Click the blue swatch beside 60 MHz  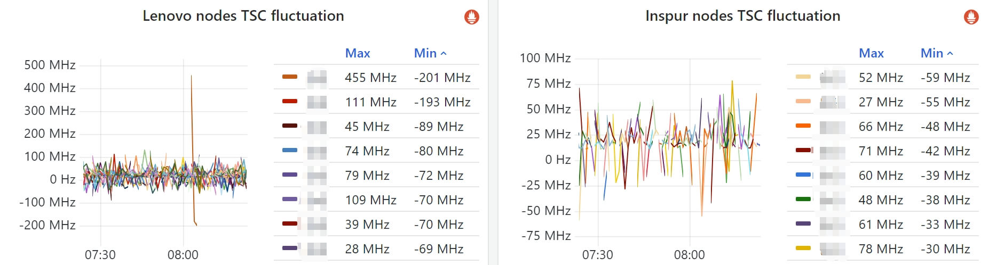coord(803,175)
